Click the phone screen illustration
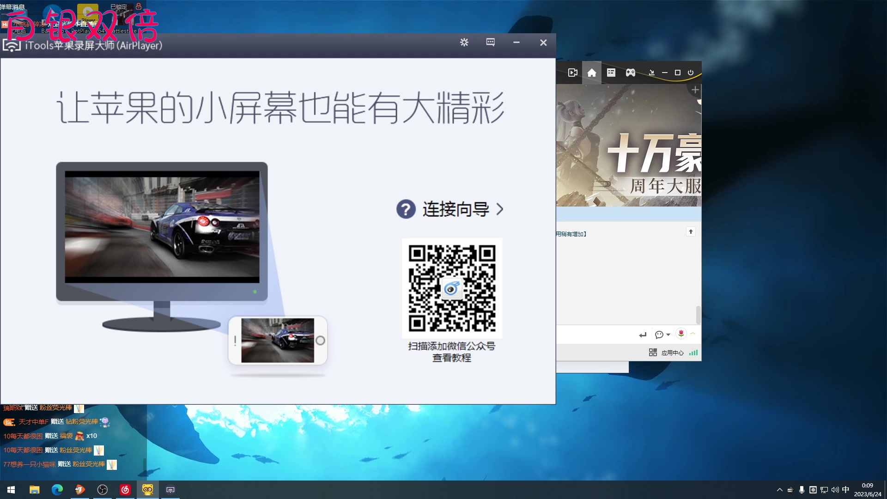The image size is (887, 499). point(278,341)
